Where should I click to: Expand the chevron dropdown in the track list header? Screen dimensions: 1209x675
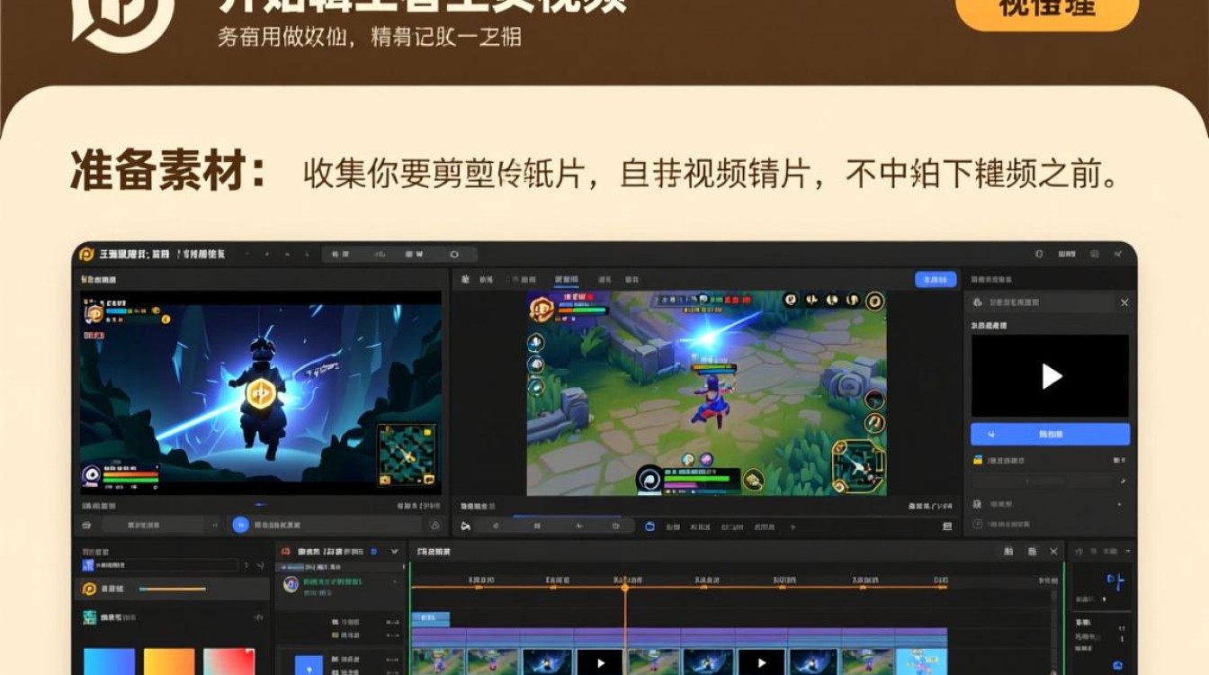pos(394,551)
